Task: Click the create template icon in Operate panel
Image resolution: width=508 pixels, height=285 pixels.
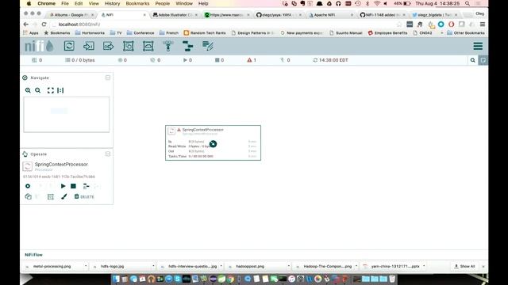Action: (86, 186)
